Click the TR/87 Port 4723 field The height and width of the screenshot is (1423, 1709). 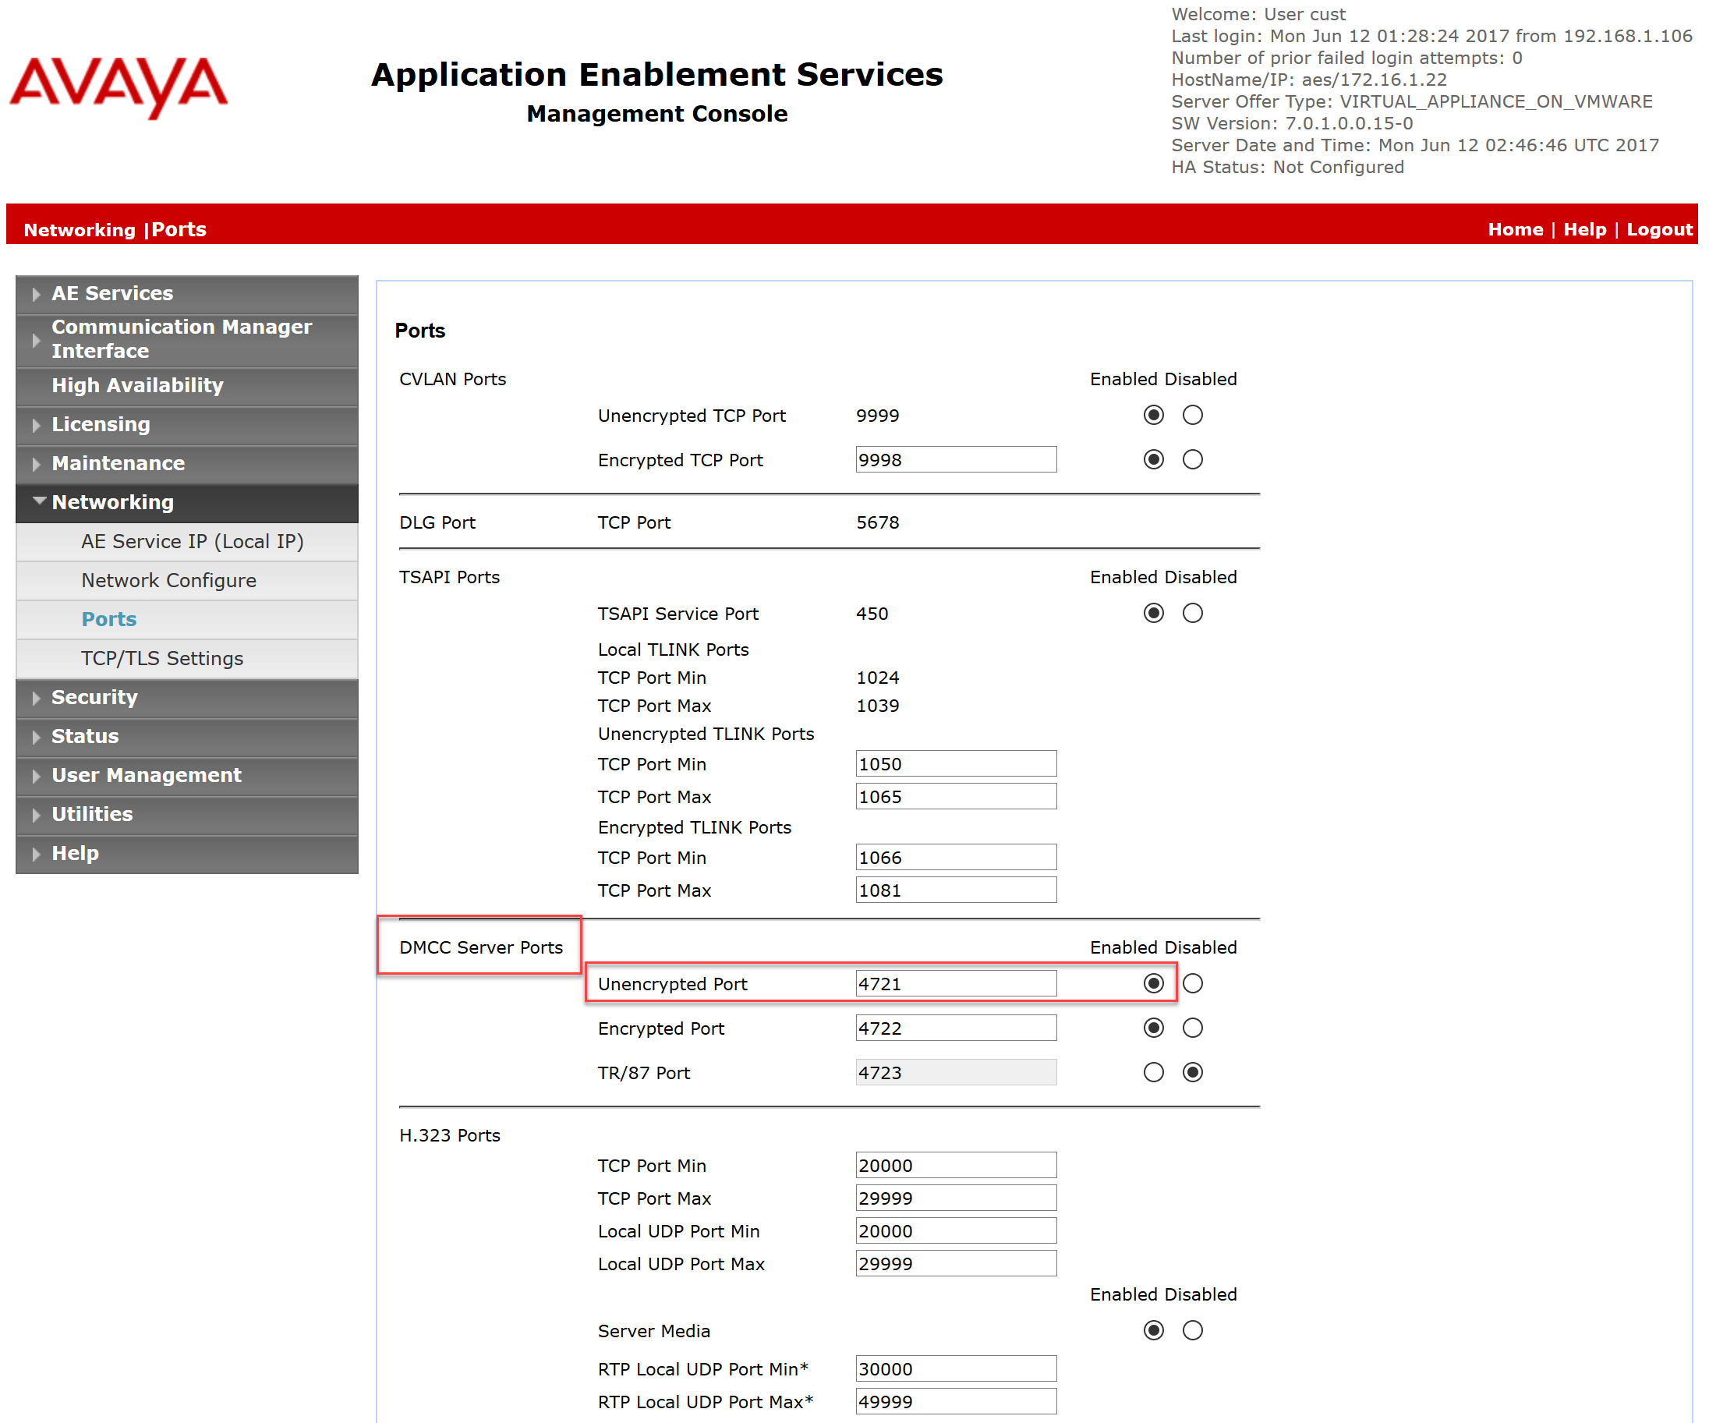click(956, 1073)
